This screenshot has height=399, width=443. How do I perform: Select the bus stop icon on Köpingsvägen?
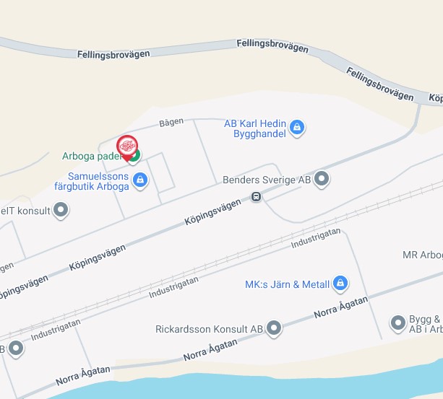tap(257, 196)
